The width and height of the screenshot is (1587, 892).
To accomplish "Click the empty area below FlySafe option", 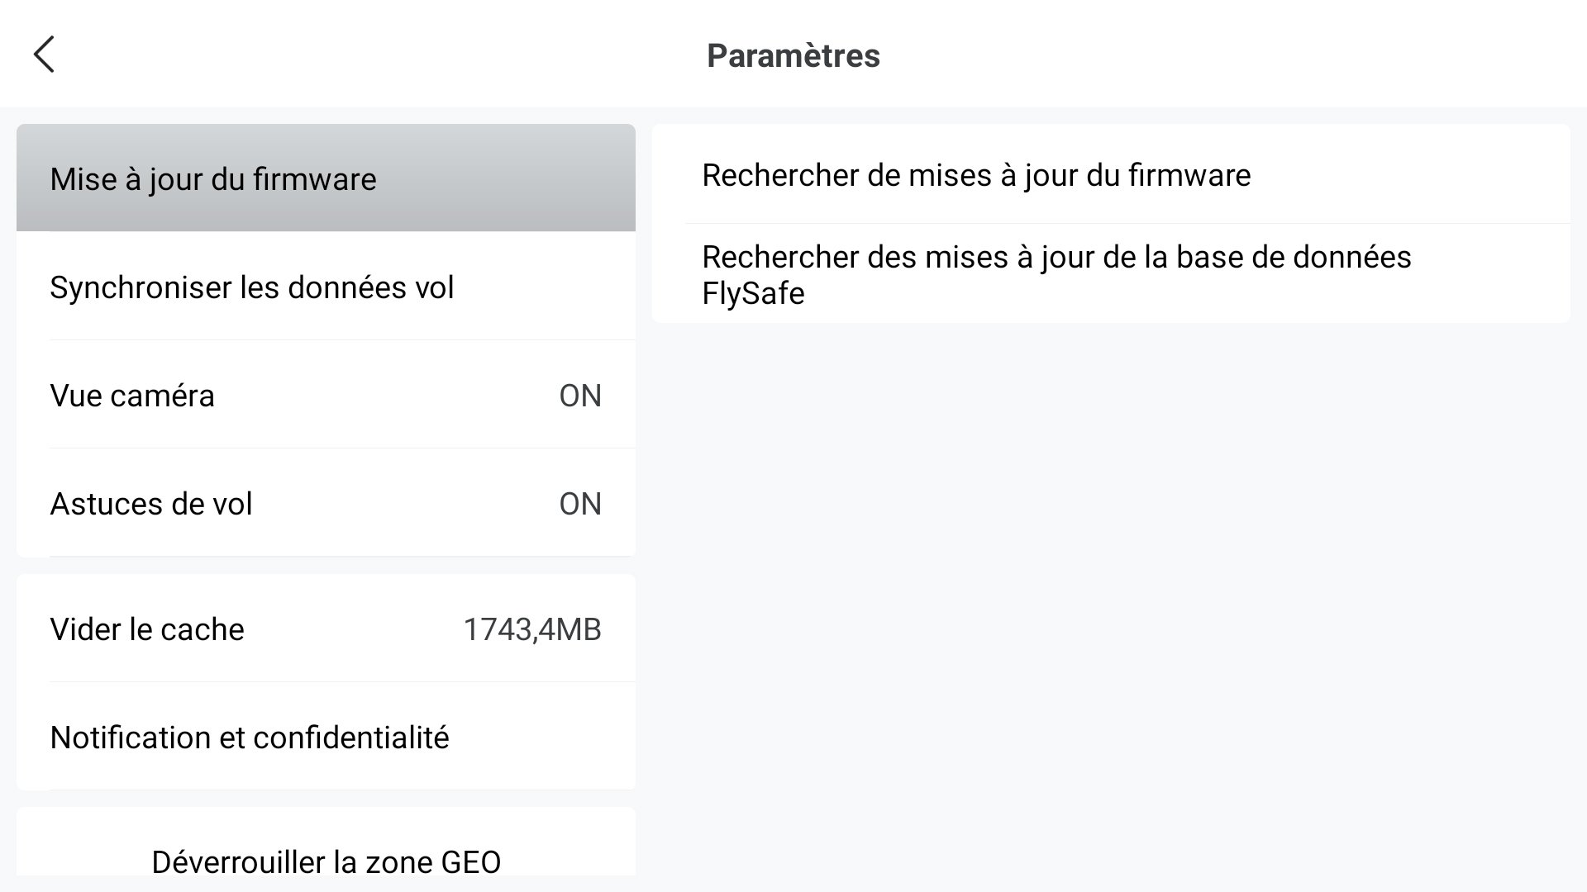I will pos(1111,603).
